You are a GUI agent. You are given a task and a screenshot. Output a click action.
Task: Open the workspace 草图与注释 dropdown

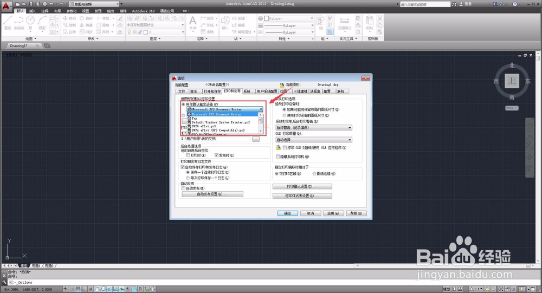[x=94, y=4]
